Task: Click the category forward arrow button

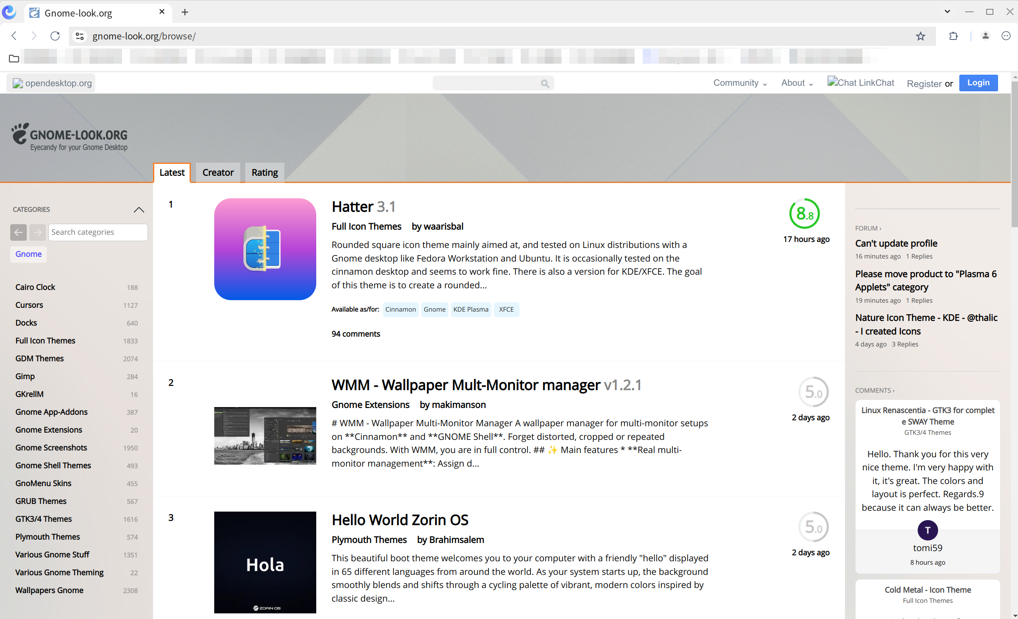Action: (37, 232)
